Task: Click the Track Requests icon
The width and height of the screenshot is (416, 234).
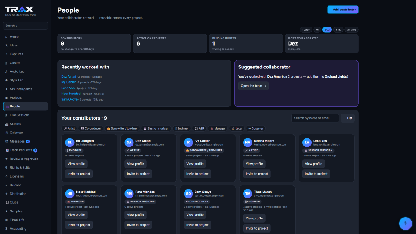Action: [7, 150]
